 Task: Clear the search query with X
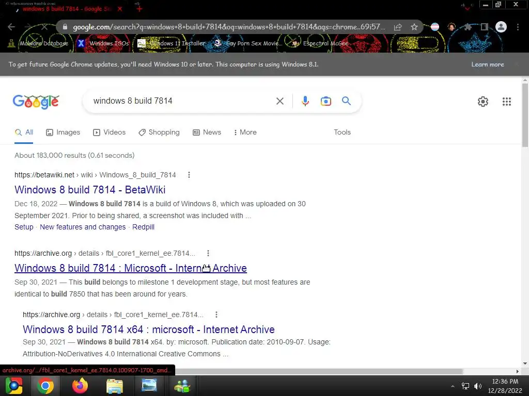pyautogui.click(x=279, y=101)
